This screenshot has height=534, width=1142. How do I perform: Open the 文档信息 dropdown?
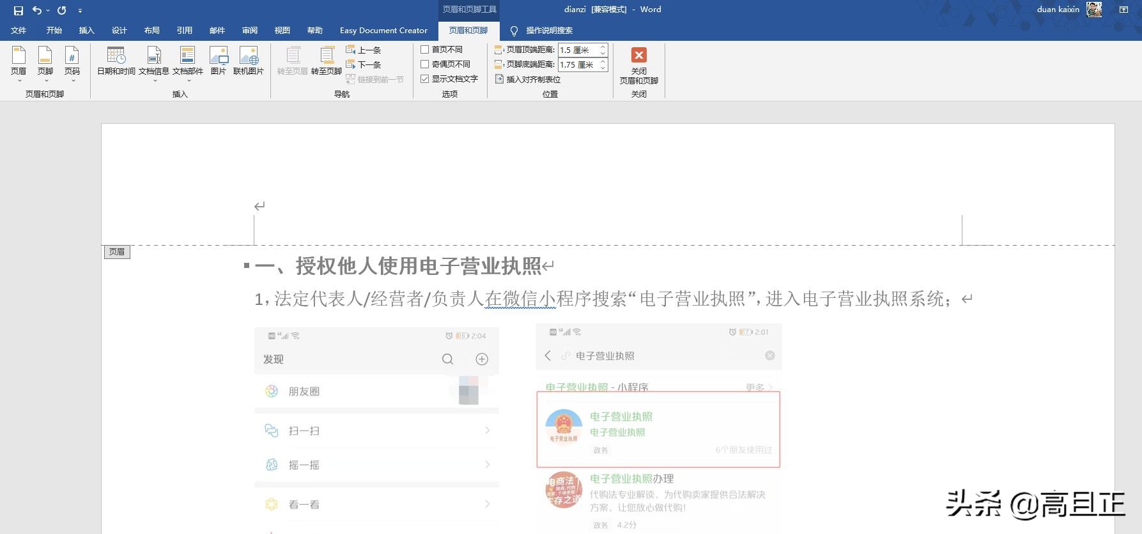pyautogui.click(x=154, y=64)
